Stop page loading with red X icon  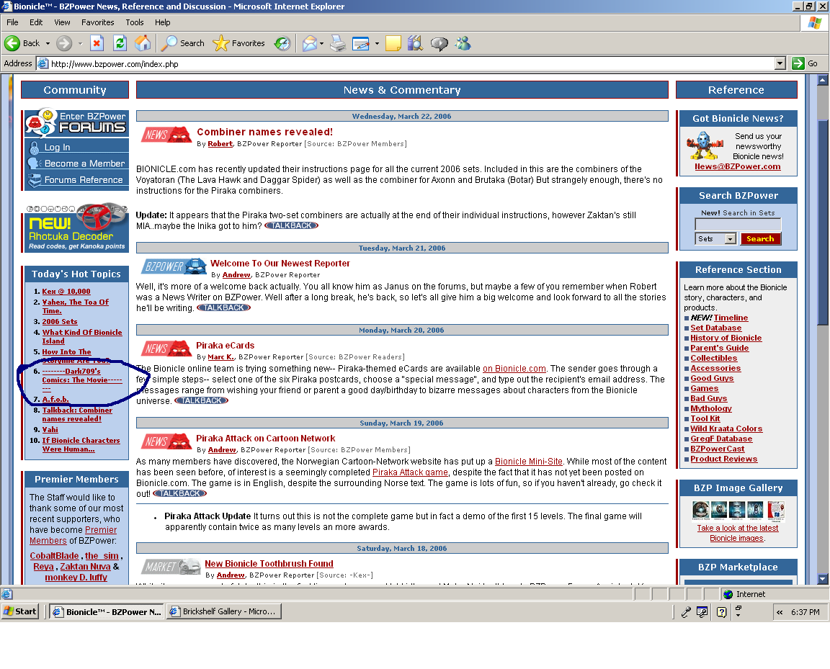coord(97,43)
